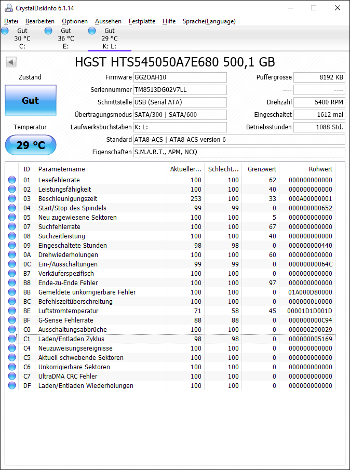
Task: Click the 29 °C temperature button
Action: [31, 145]
